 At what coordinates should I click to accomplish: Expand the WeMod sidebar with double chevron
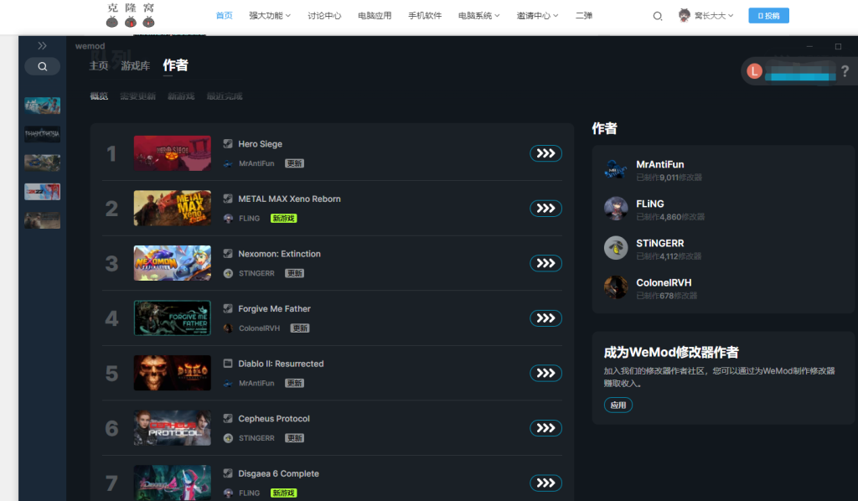click(x=42, y=46)
